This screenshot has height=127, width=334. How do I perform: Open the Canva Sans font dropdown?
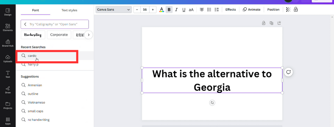point(113,10)
